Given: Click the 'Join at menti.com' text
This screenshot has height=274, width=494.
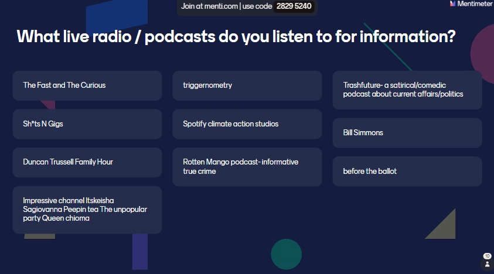Looking at the screenshot, I should [209, 6].
